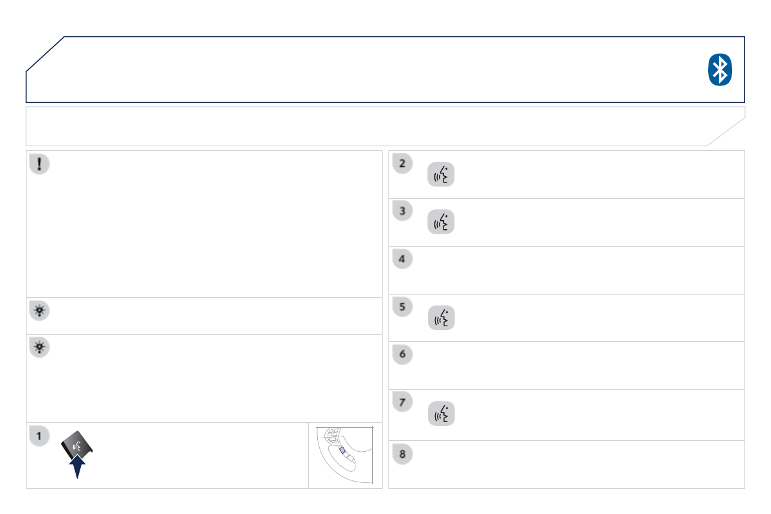Click the exclamation mark warning icon

(40, 164)
